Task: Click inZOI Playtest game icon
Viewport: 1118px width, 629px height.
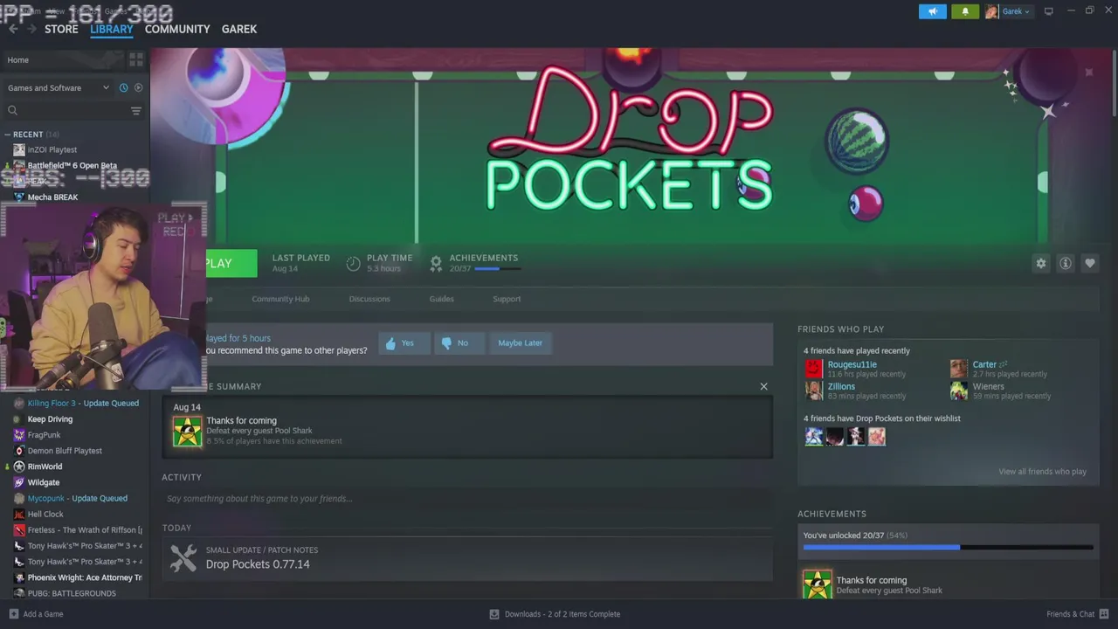Action: coord(19,149)
